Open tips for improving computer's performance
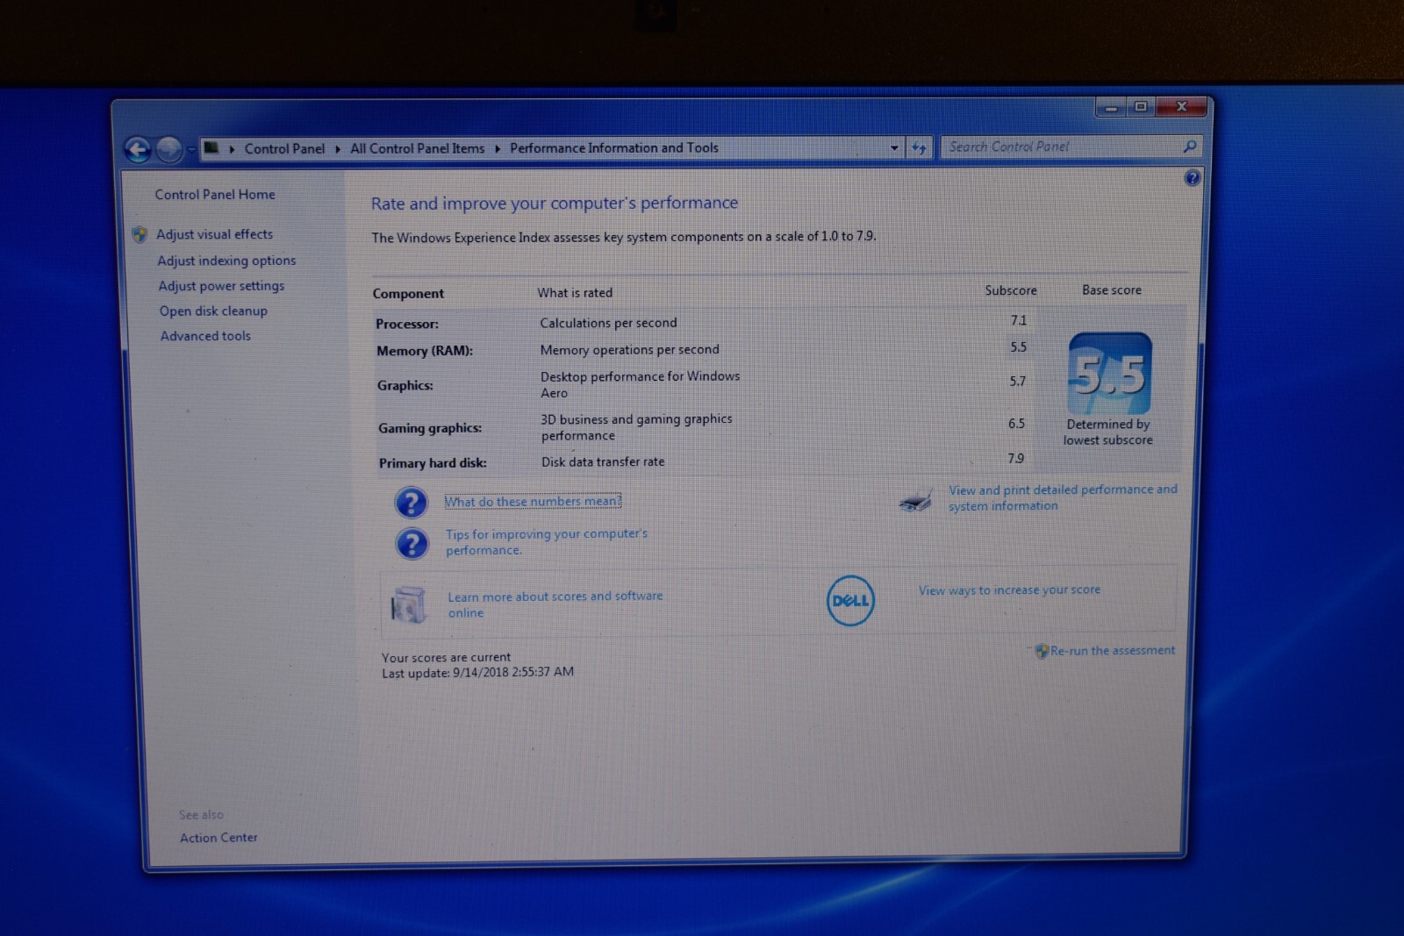The image size is (1404, 936). (x=546, y=542)
